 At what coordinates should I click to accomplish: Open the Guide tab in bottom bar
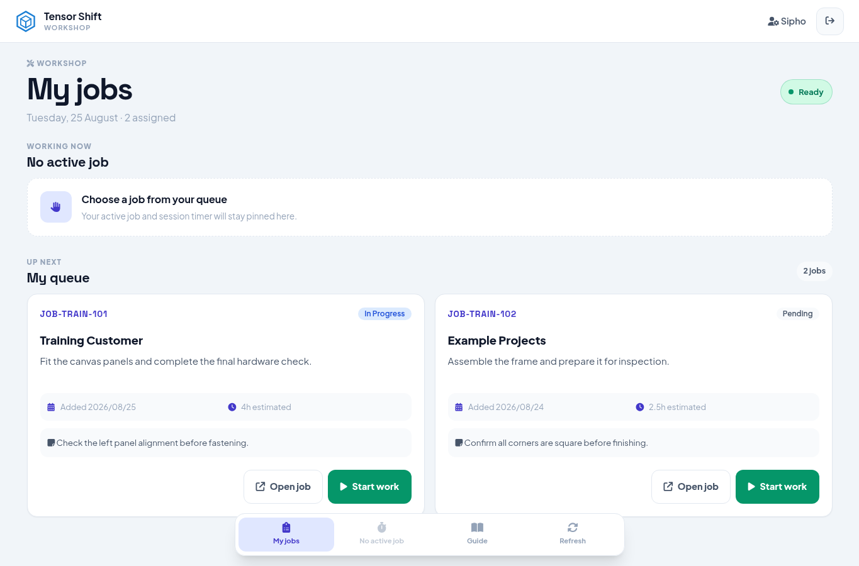click(477, 535)
